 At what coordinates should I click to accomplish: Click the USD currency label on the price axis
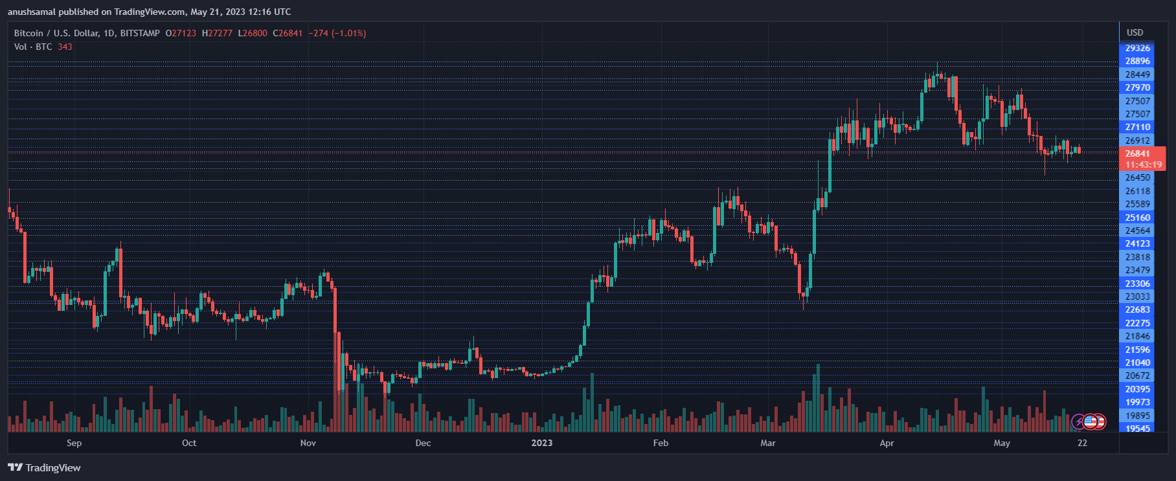1135,32
